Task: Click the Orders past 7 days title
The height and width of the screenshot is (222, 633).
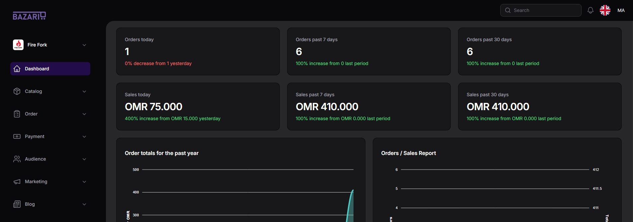Action: click(317, 39)
